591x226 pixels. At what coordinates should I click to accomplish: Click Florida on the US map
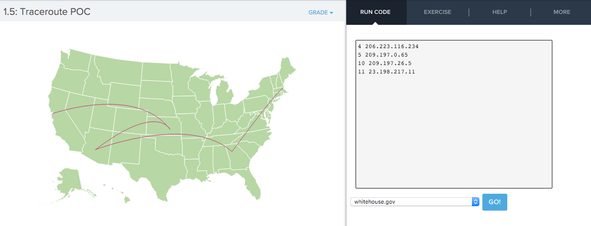pyautogui.click(x=253, y=183)
